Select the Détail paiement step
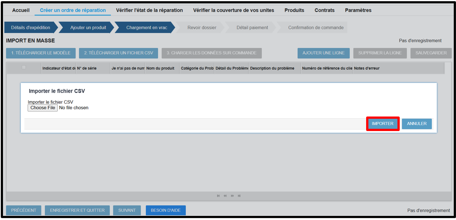This screenshot has width=456, height=220. click(x=252, y=28)
